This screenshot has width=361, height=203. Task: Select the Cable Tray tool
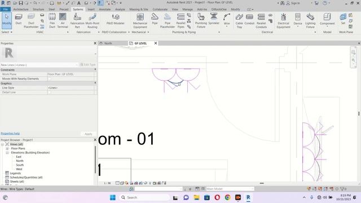point(239,21)
